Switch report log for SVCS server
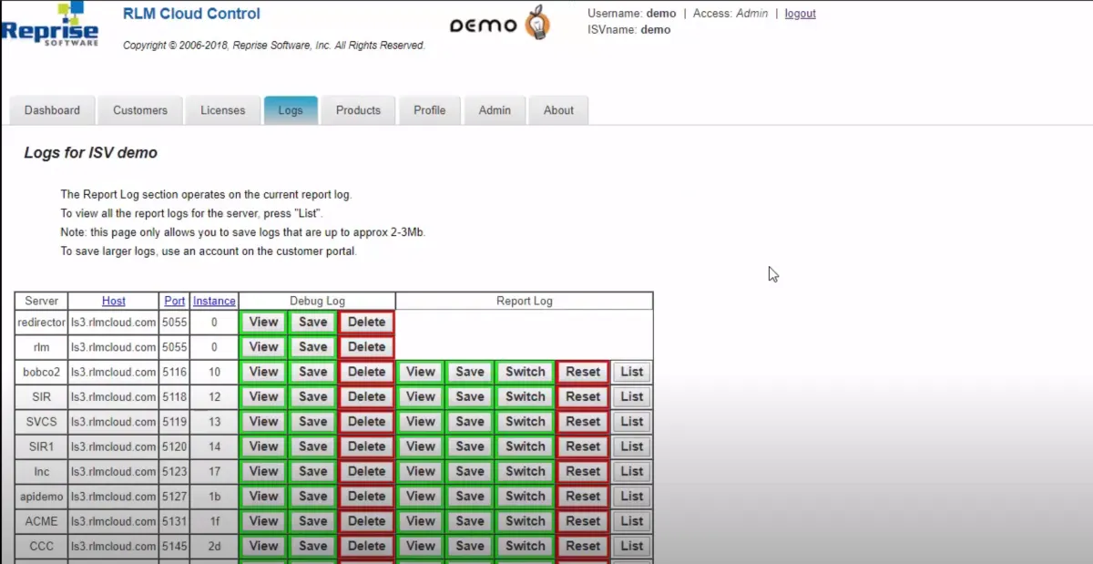Viewport: 1093px width, 564px height. pos(526,421)
